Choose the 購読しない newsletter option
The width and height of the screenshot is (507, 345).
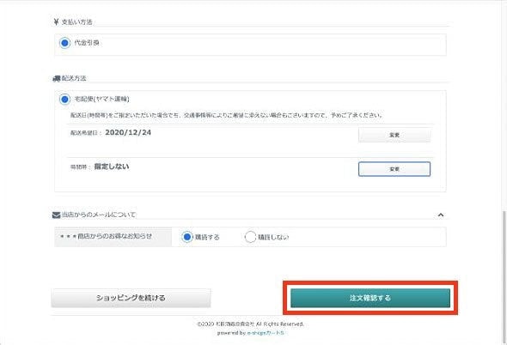[250, 237]
